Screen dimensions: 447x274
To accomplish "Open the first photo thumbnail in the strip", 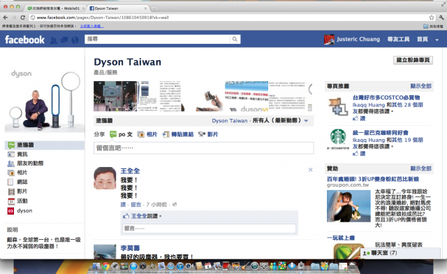I will coord(115,96).
